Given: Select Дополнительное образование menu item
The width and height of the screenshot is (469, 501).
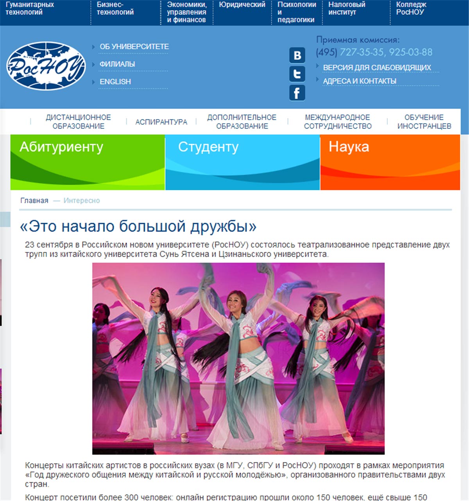Looking at the screenshot, I should click(x=242, y=122).
